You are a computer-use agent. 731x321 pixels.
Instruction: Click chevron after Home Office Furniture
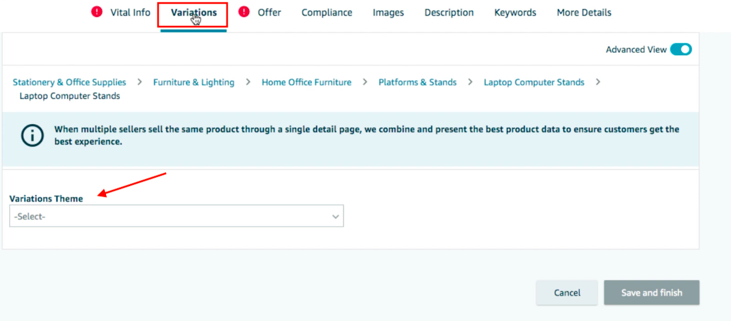[x=365, y=82]
